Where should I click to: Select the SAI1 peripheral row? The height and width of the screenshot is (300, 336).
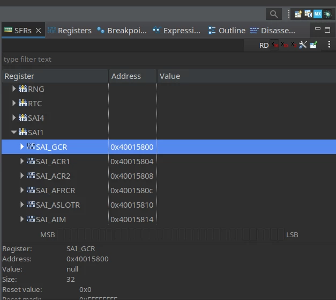point(169,133)
